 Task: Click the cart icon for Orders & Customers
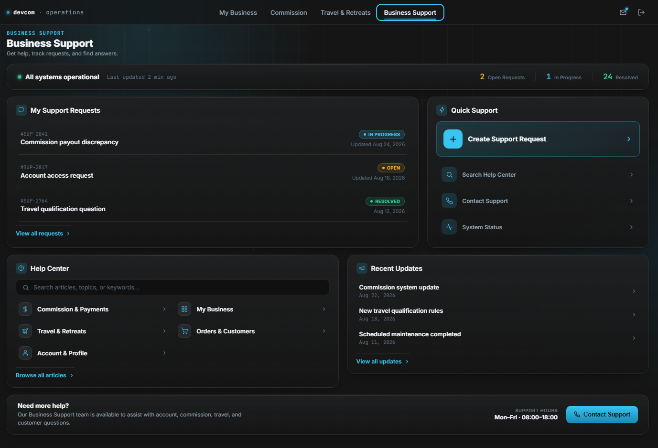click(x=184, y=331)
